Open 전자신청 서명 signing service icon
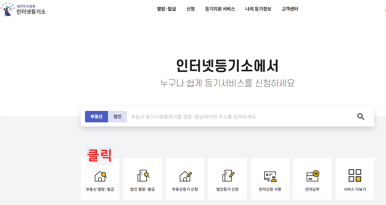The width and height of the screenshot is (386, 205). (270, 176)
